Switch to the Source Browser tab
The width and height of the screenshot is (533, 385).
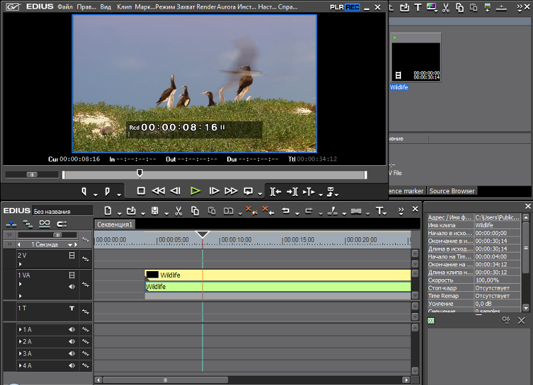(452, 191)
